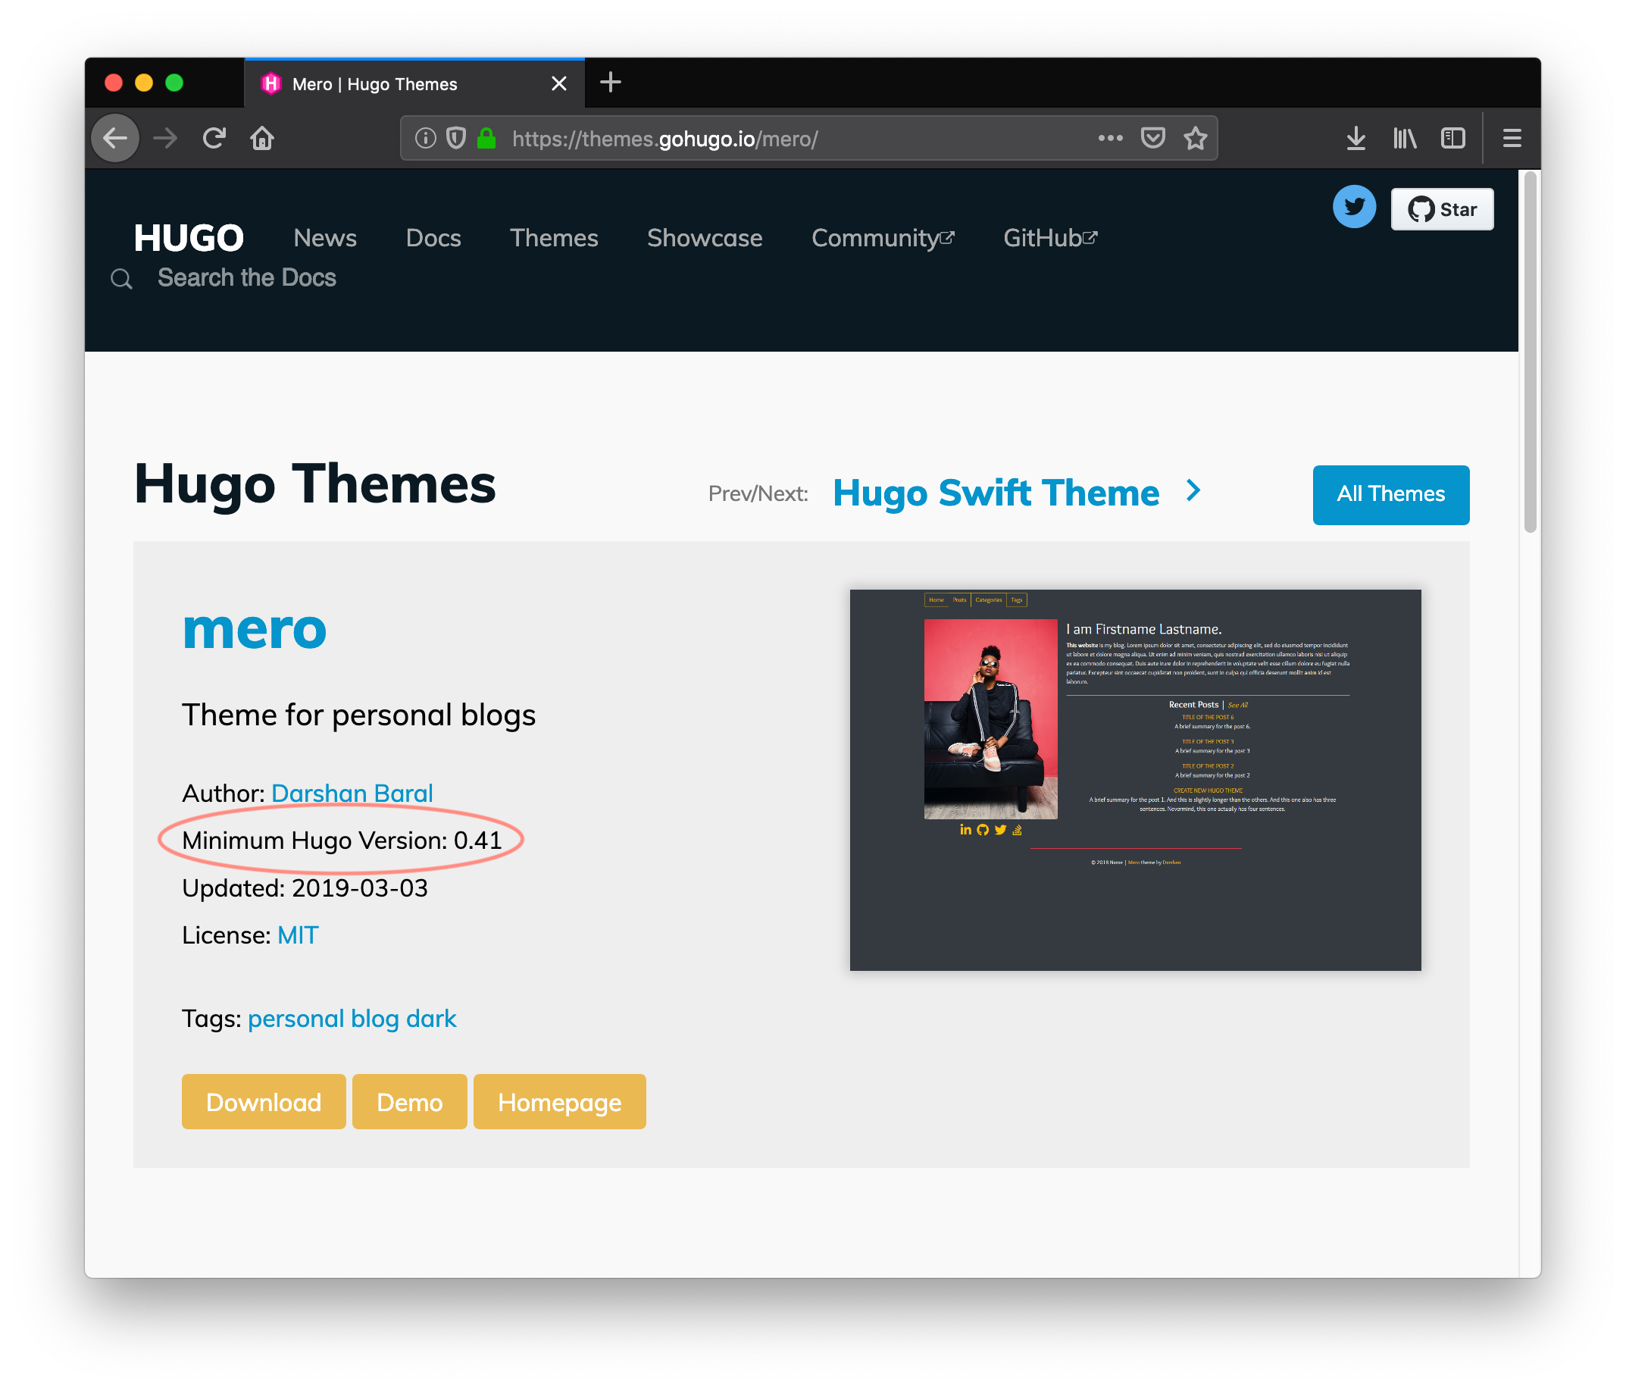Open the Showcase nav menu item
This screenshot has width=1626, height=1390.
click(704, 238)
